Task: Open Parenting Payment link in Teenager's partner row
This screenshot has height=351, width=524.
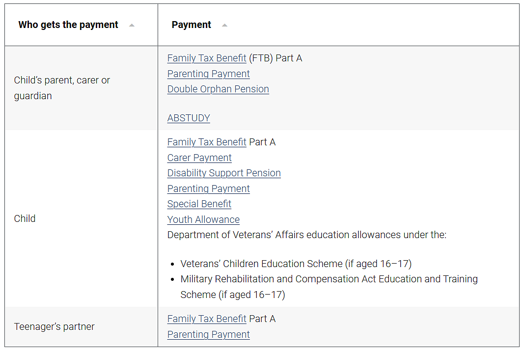Action: (209, 335)
